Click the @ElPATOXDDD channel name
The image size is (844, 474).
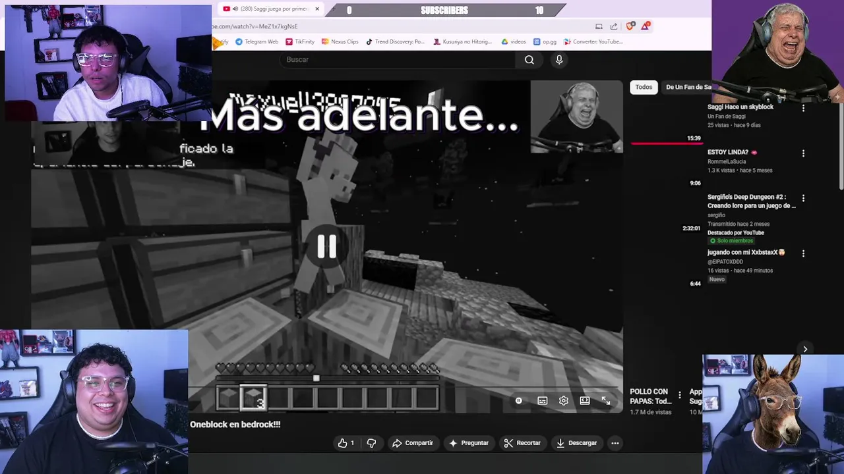pyautogui.click(x=725, y=261)
